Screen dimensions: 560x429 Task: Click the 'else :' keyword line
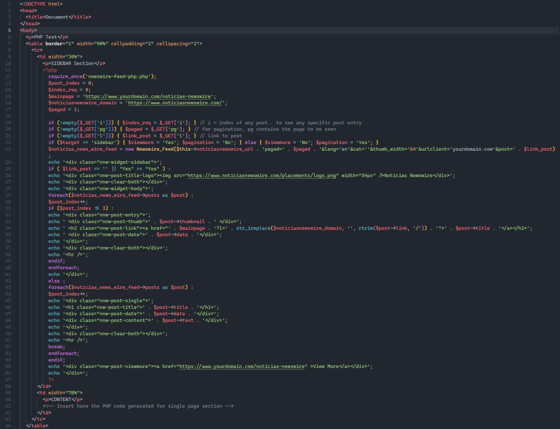click(57, 281)
